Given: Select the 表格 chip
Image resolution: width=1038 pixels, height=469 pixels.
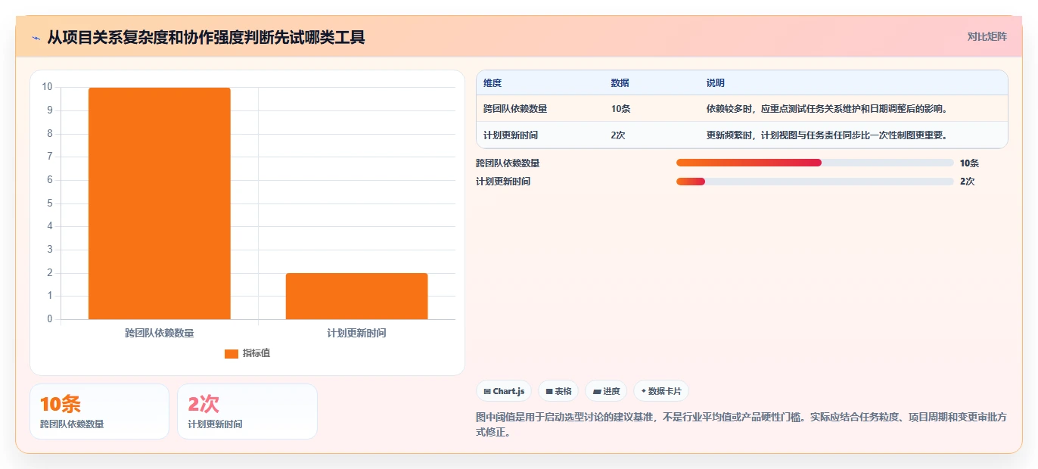Looking at the screenshot, I should click(558, 391).
